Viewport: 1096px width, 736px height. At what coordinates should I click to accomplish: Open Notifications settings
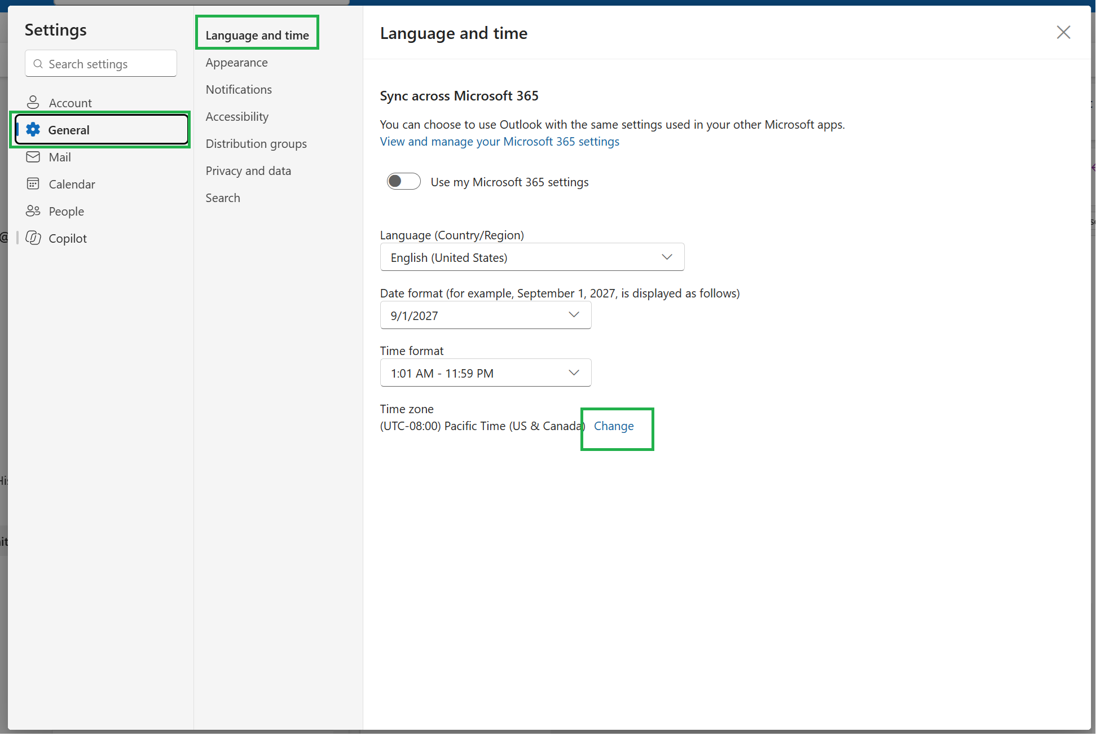pyautogui.click(x=239, y=90)
